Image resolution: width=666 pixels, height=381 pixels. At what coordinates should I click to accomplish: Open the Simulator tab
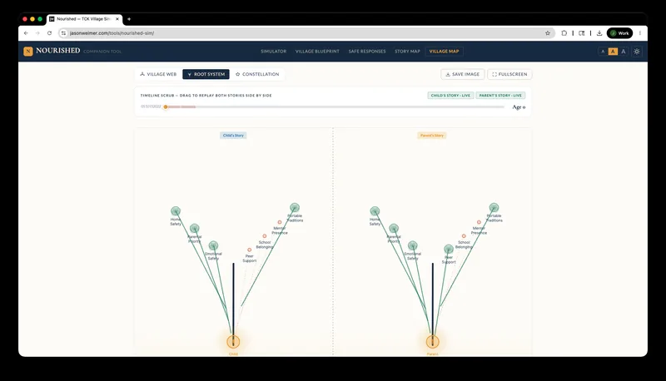(274, 52)
